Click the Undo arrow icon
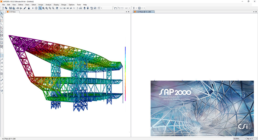Screen dimensions: 258x140 (x=17, y=8)
